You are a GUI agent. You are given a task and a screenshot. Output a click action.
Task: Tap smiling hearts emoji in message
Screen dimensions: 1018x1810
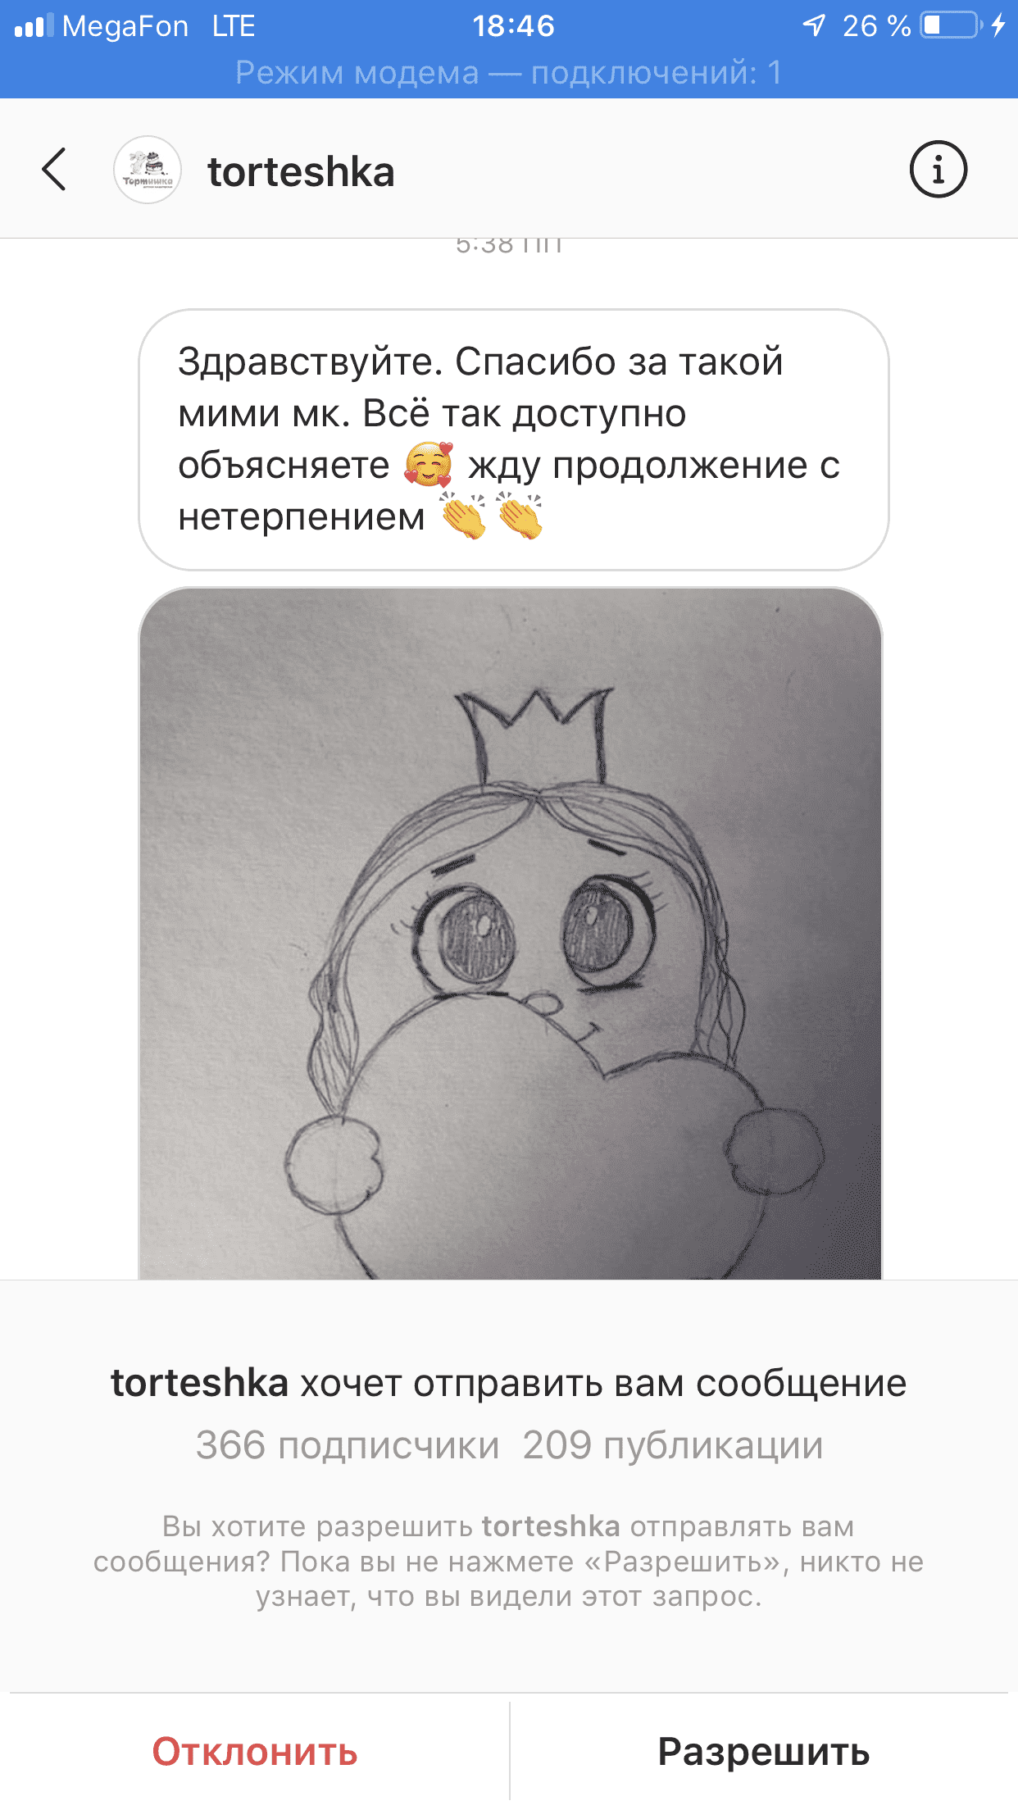(x=429, y=465)
